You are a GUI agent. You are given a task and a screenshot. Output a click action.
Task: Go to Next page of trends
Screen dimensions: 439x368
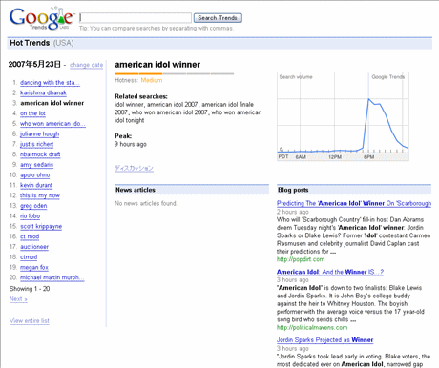pos(18,299)
